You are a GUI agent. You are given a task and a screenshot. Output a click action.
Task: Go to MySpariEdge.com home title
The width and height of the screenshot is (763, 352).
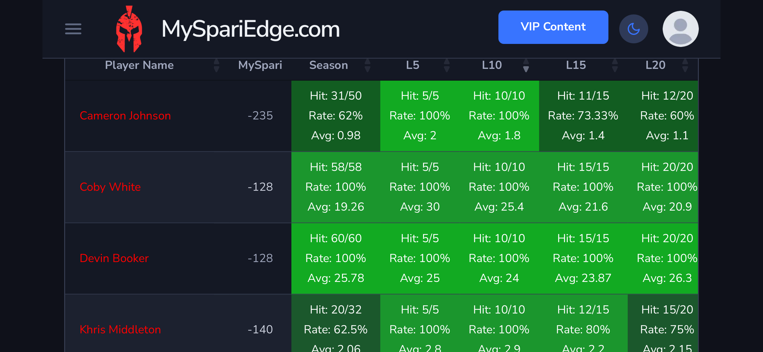251,29
